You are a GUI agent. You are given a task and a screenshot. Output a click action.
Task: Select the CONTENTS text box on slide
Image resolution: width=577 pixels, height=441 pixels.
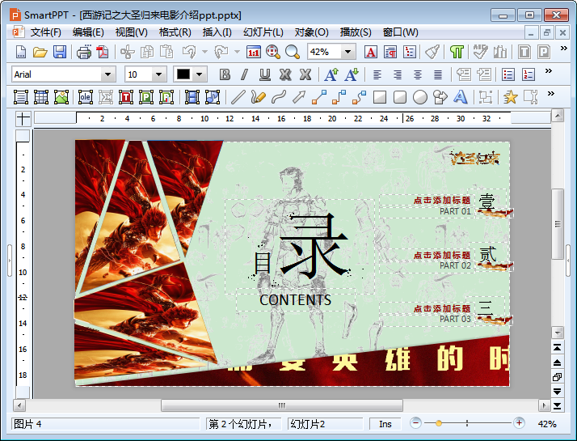click(296, 300)
